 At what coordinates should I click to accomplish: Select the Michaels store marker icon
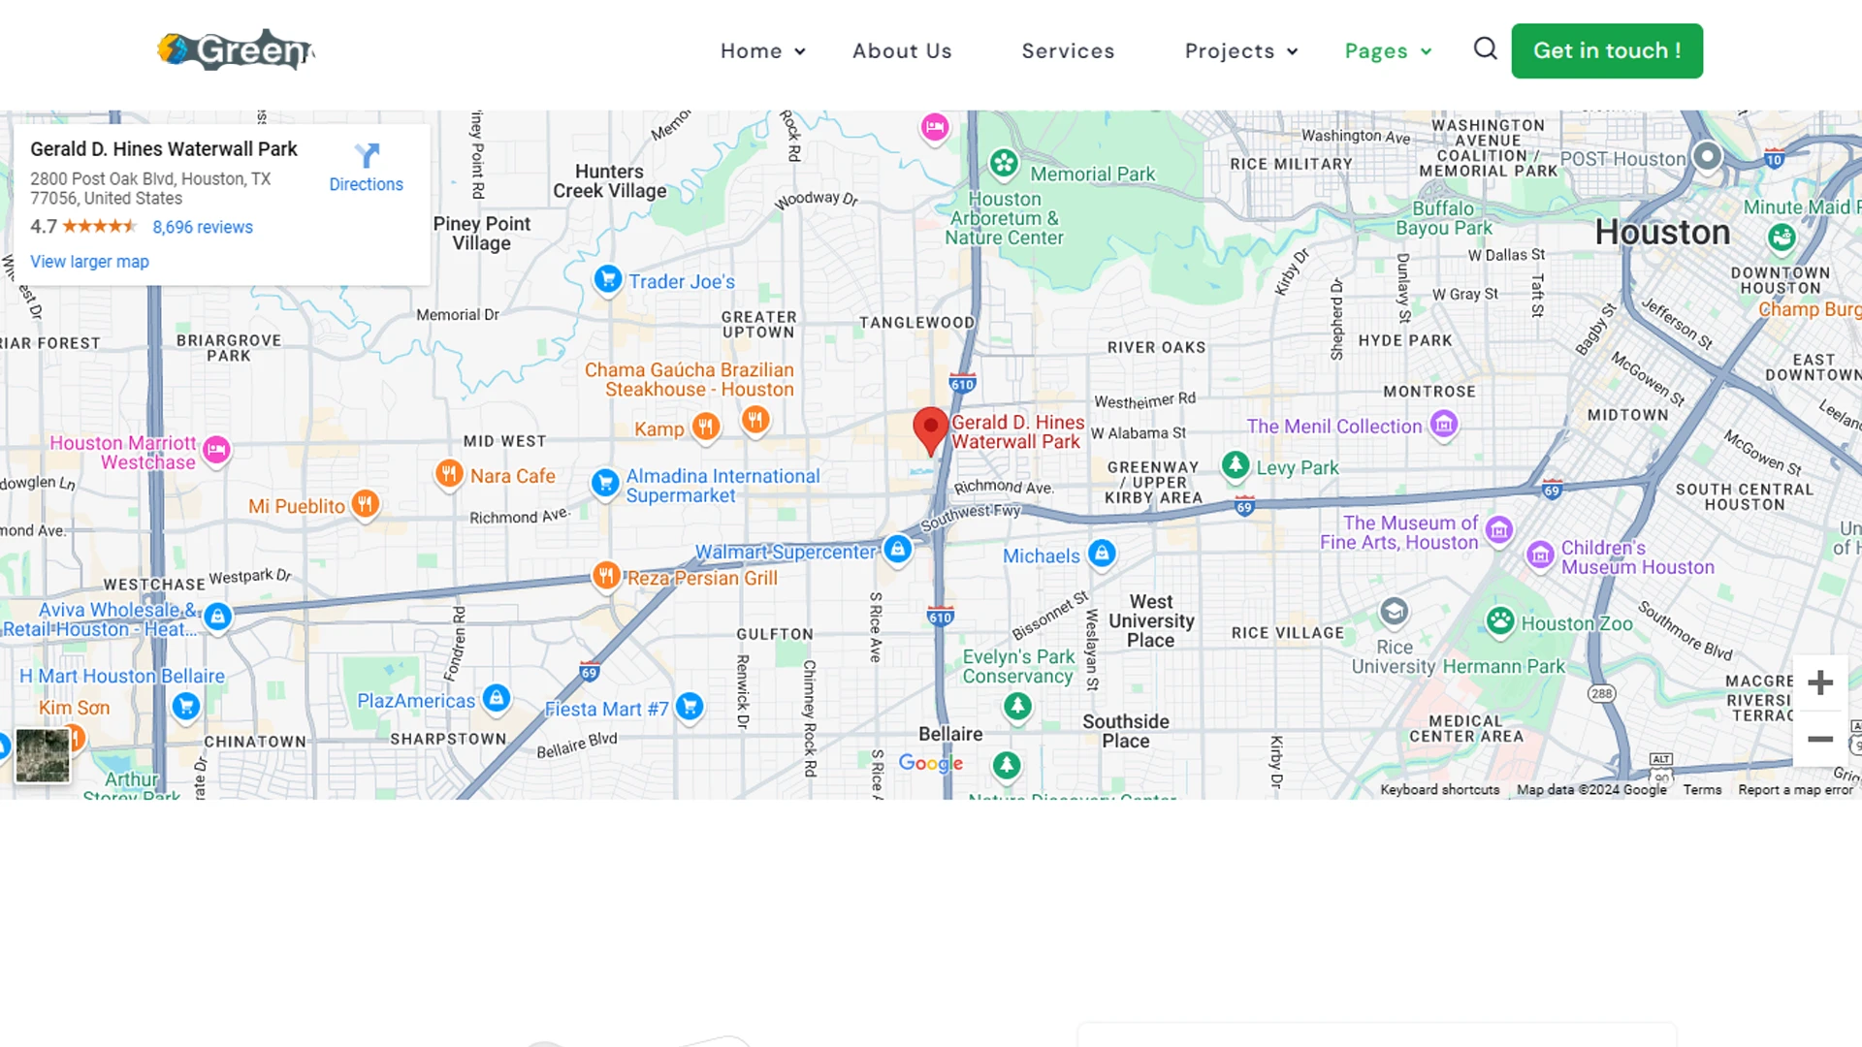[1102, 555]
